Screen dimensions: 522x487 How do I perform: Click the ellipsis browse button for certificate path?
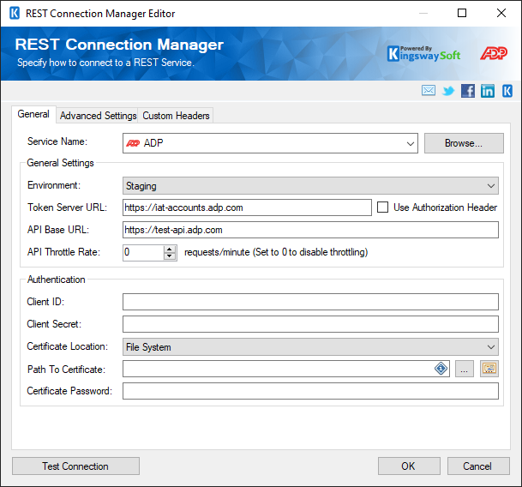[465, 369]
